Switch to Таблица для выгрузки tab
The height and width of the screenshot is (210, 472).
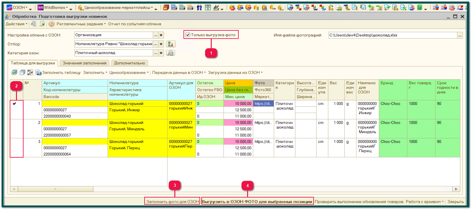(x=33, y=63)
